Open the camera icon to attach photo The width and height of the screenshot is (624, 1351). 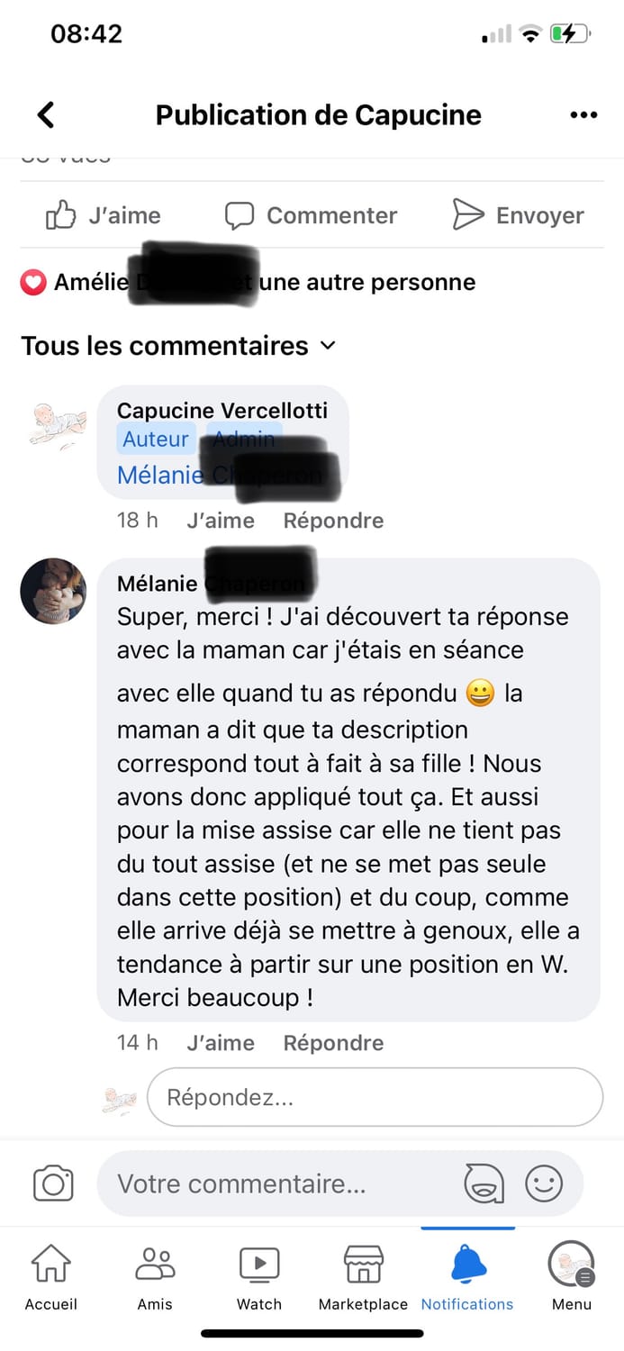click(53, 1183)
